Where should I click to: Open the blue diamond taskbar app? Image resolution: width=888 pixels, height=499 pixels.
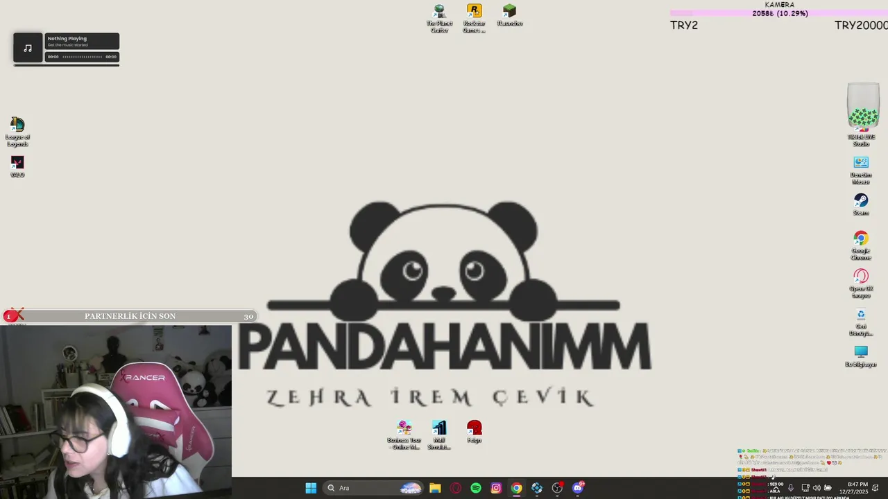[x=537, y=488]
